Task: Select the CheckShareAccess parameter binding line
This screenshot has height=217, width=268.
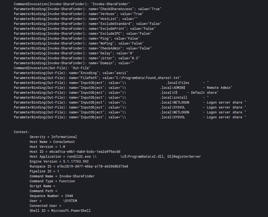Action: click(x=88, y=9)
